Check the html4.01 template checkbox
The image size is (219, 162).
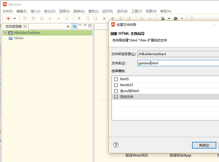point(116,85)
